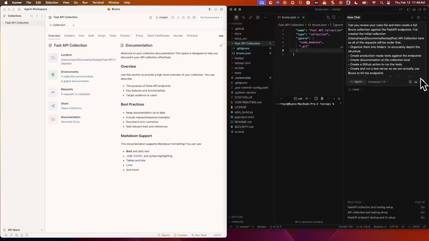Viewport: 429px width, 241px height.
Task: Kill terminal with trash icon
Action: (322, 99)
